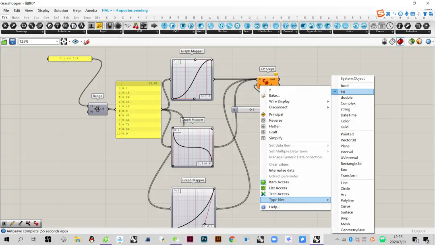Select the number 7 integer primitive icon
435x245 pixels.
click(x=58, y=26)
